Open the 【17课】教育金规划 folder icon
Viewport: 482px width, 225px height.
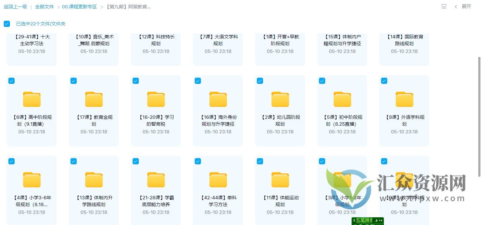click(x=94, y=99)
